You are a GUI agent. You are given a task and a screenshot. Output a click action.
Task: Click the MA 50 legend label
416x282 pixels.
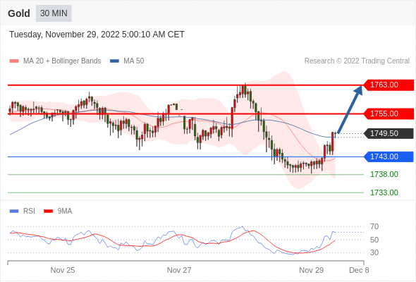point(134,61)
